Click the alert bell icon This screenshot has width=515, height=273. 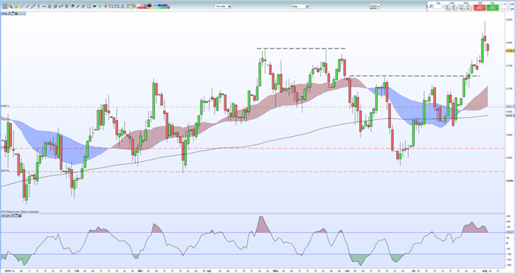[16, 6]
